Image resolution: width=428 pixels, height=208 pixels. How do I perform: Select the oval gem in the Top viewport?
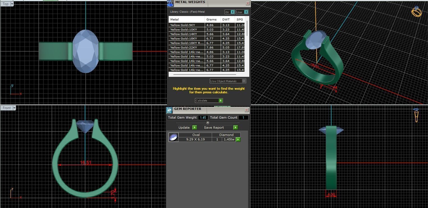click(85, 51)
